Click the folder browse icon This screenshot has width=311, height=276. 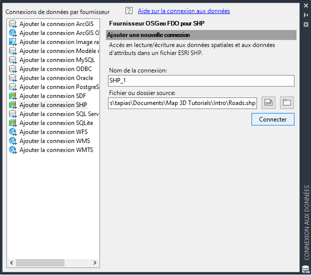[287, 102]
